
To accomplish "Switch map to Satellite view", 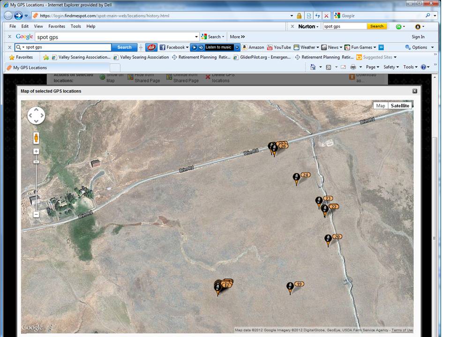I will [400, 106].
